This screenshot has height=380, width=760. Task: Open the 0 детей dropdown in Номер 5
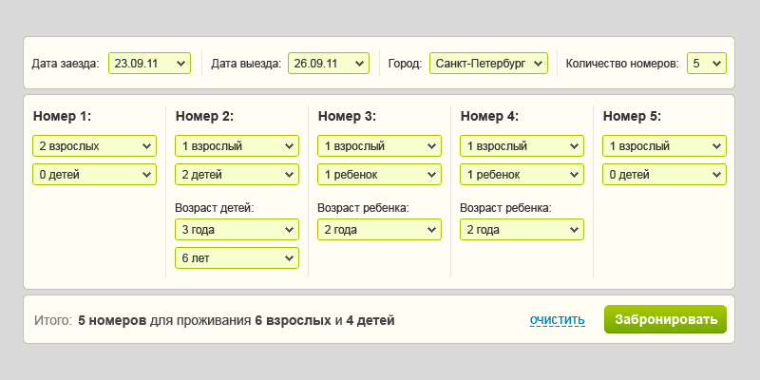[x=664, y=175]
